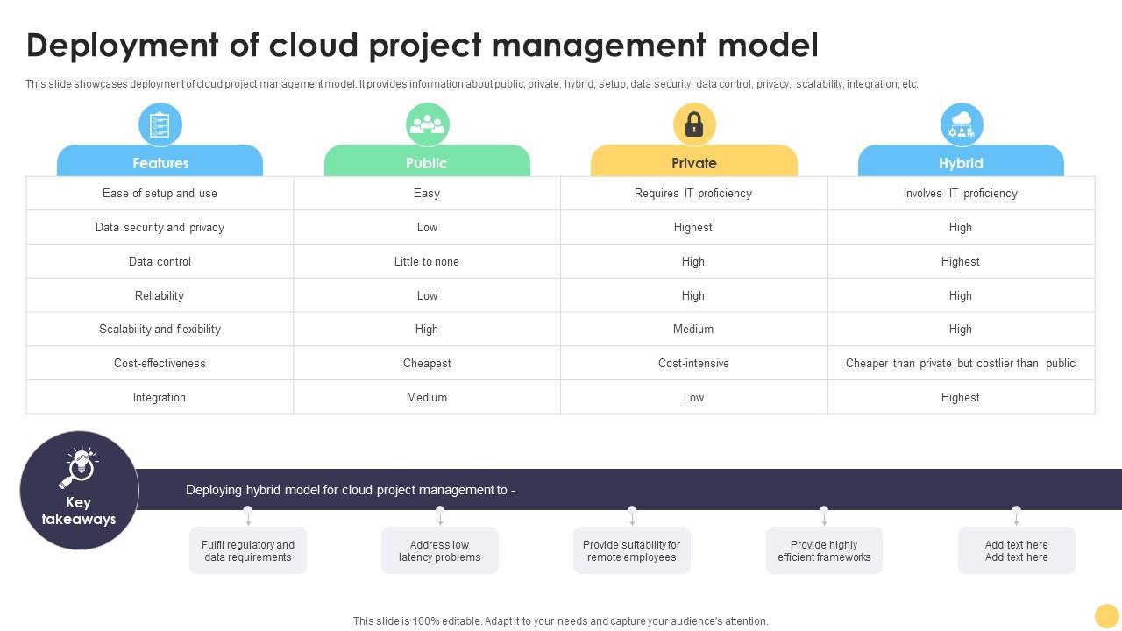Click the 'Deploying hybrid model for cloud project management to -' banner text
The height and width of the screenshot is (631, 1122).
click(351, 490)
